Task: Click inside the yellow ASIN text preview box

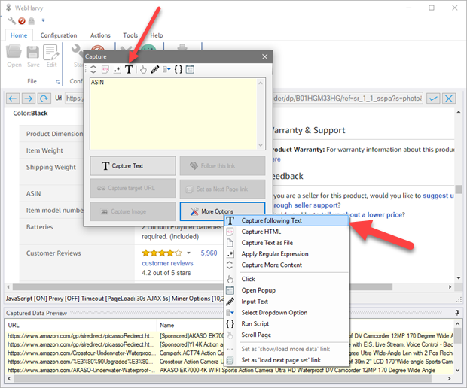Action: 177,113
